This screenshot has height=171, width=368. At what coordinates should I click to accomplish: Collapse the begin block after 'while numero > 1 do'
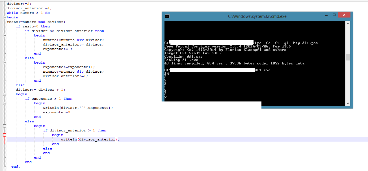click(x=5, y=17)
